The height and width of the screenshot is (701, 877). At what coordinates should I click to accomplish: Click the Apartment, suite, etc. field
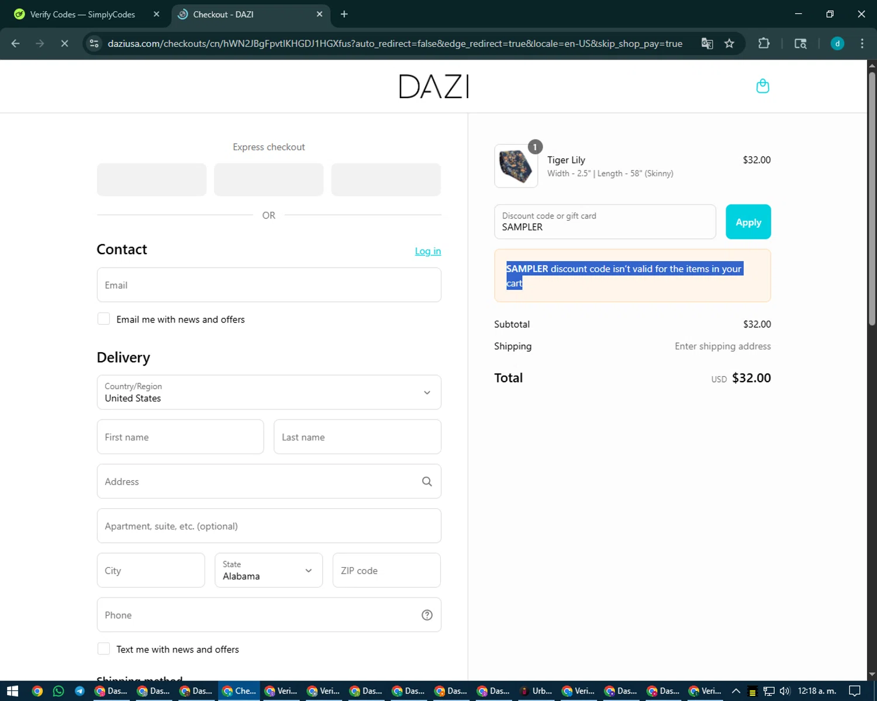(x=269, y=526)
